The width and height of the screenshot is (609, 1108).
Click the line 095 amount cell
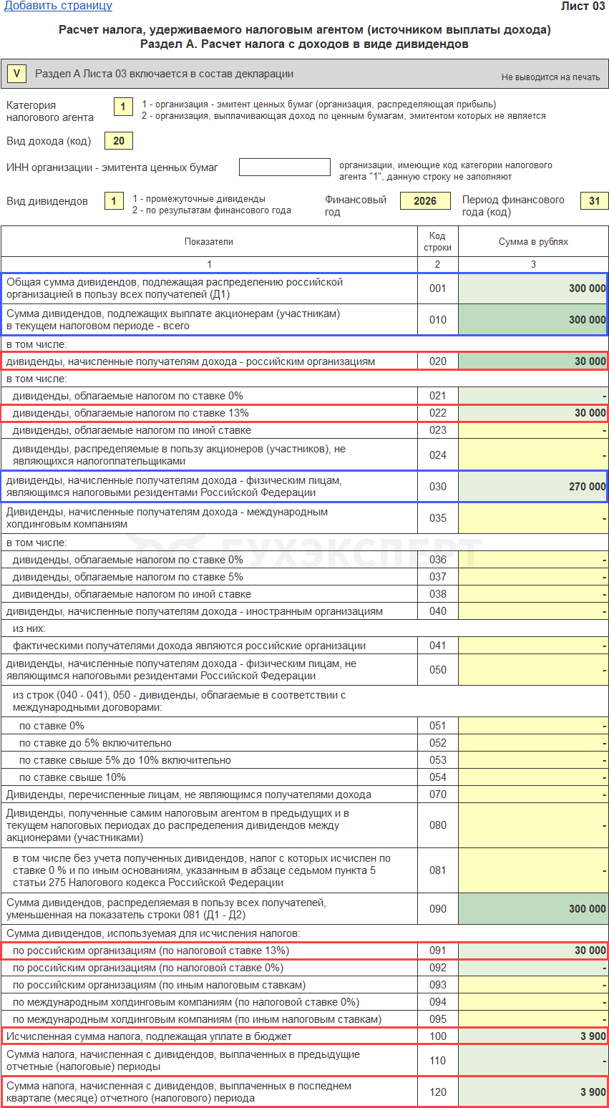pos(533,1019)
